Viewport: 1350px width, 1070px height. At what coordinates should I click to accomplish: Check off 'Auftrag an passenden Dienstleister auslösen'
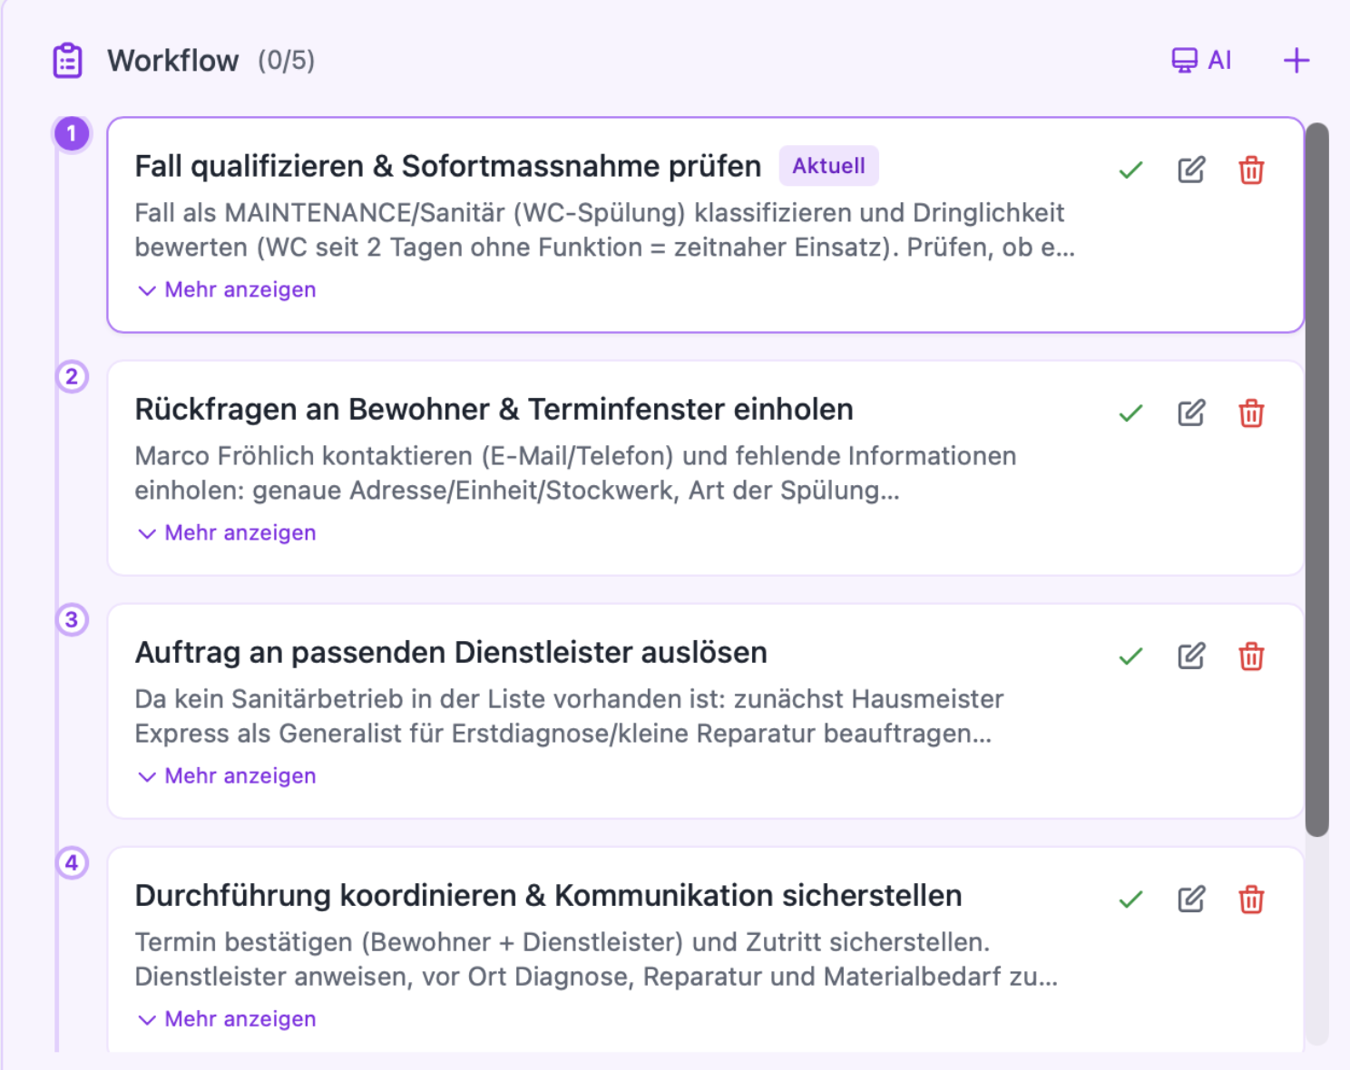pos(1130,656)
